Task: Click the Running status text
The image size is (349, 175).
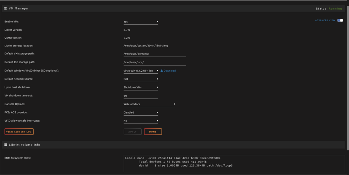Action: (335, 9)
